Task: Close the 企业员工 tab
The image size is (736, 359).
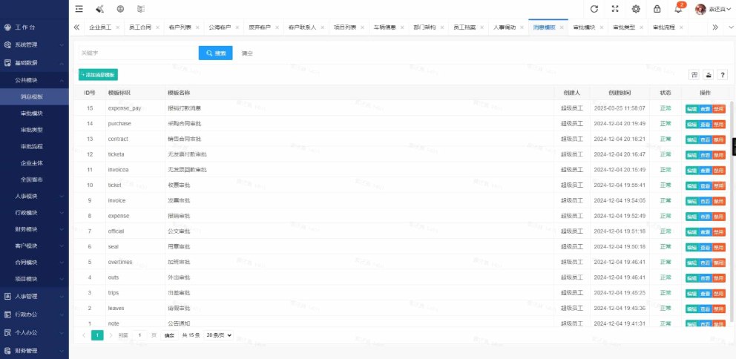Action: click(117, 27)
